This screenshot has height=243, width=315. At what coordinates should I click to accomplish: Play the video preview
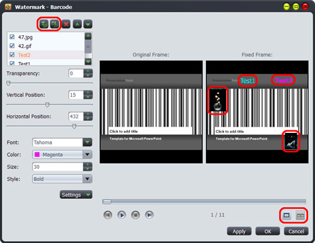tap(122, 215)
